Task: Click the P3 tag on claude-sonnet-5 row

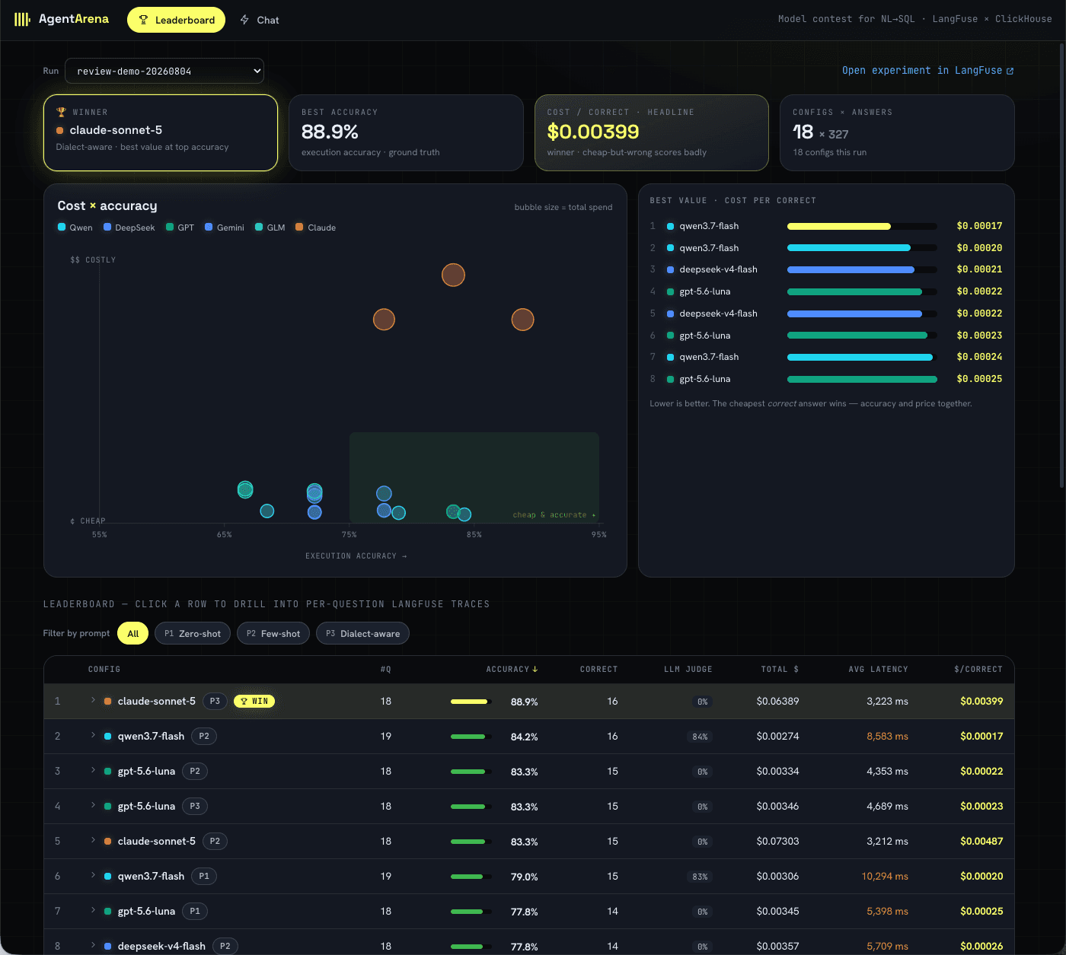Action: point(215,701)
